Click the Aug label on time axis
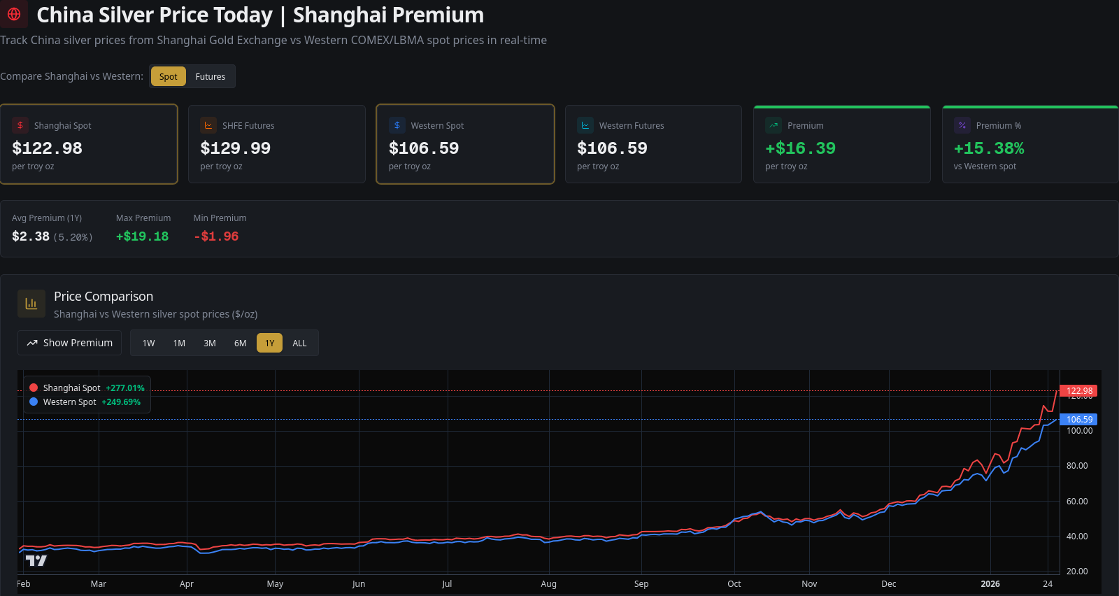Image resolution: width=1119 pixels, height=596 pixels. 549,584
